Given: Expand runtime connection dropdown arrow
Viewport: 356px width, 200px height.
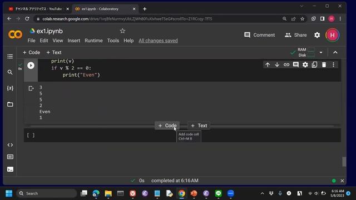Looking at the screenshot, I should tap(321, 52).
